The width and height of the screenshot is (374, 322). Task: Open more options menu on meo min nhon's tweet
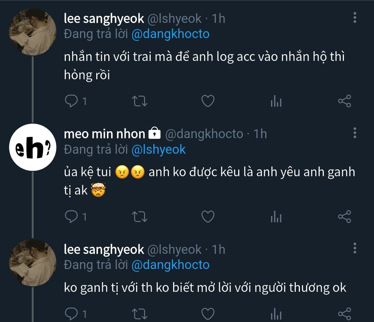(355, 133)
